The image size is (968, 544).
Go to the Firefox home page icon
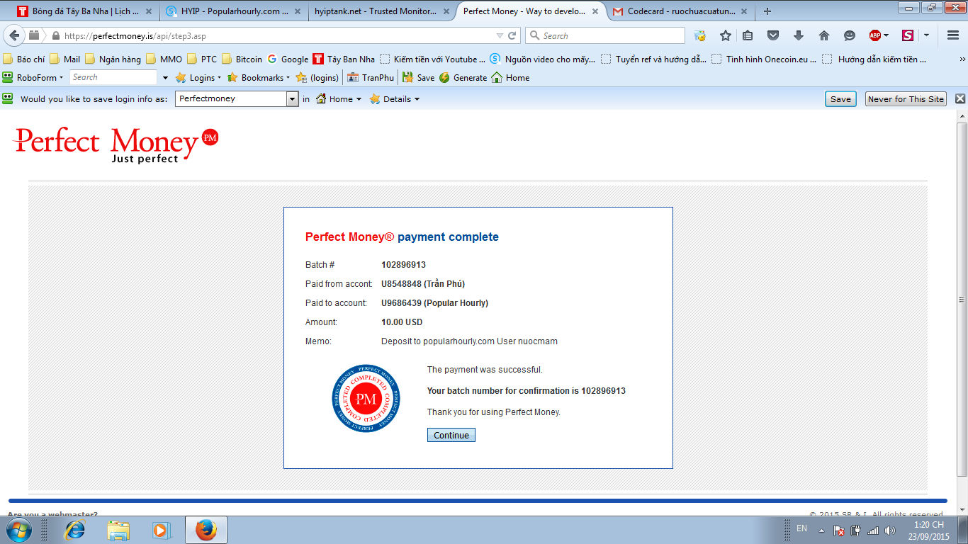click(823, 35)
